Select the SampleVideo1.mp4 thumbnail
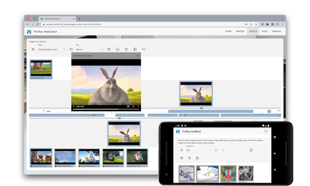The image size is (310, 186). point(137,157)
